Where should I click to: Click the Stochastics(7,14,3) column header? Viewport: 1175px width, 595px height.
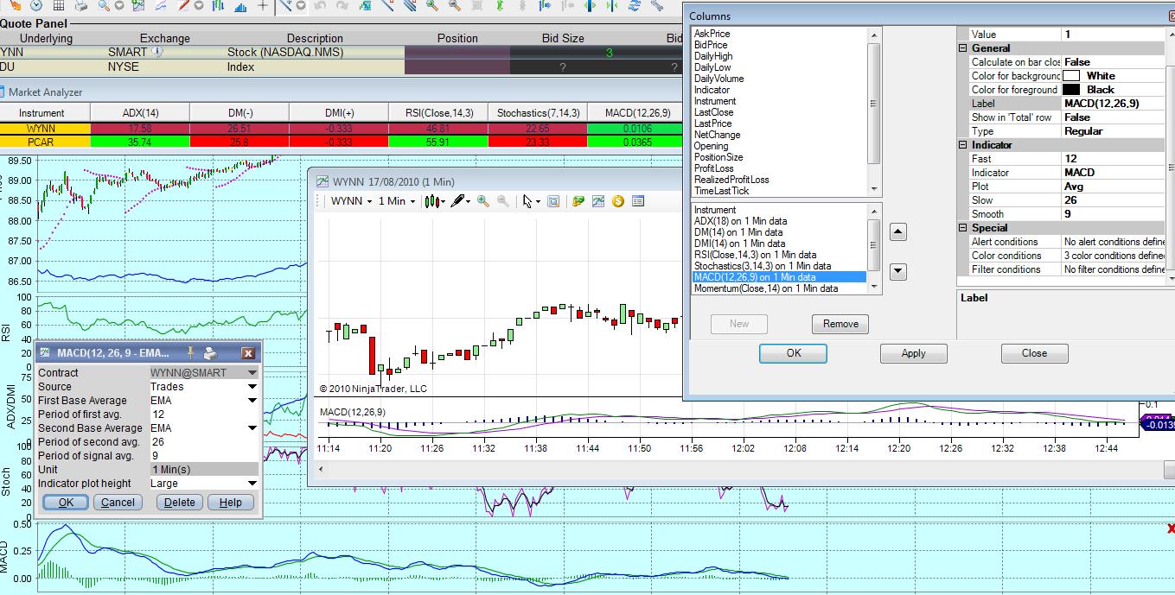[x=538, y=112]
